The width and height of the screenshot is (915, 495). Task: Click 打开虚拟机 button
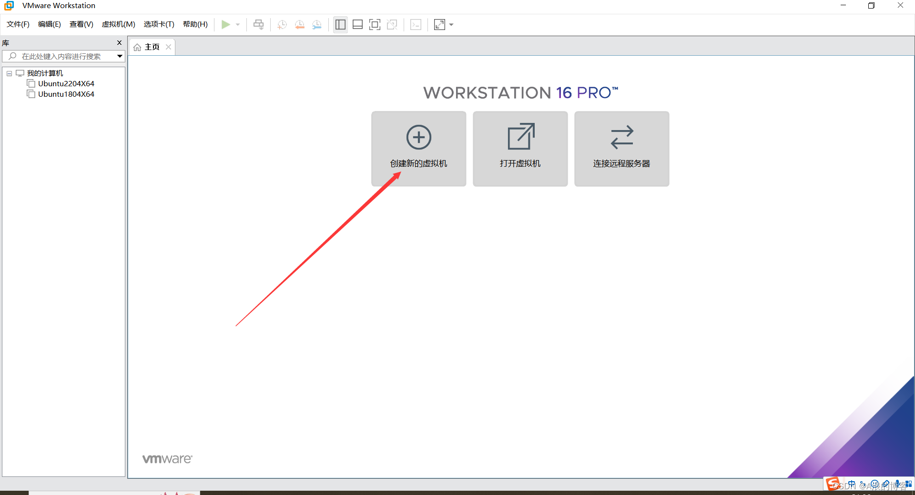[x=520, y=149]
